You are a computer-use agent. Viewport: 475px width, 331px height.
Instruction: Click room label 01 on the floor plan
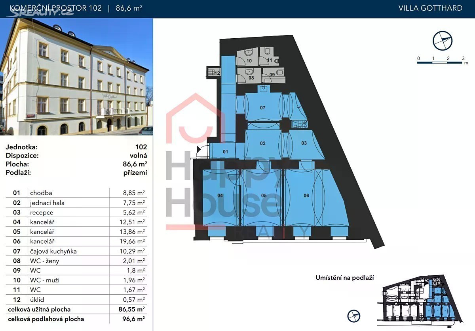pyautogui.click(x=226, y=152)
